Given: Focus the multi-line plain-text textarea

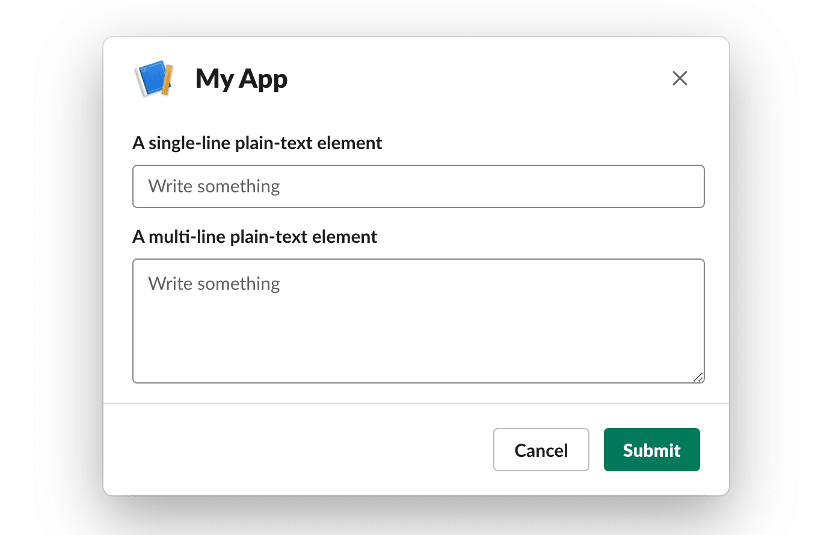Looking at the screenshot, I should point(418,320).
